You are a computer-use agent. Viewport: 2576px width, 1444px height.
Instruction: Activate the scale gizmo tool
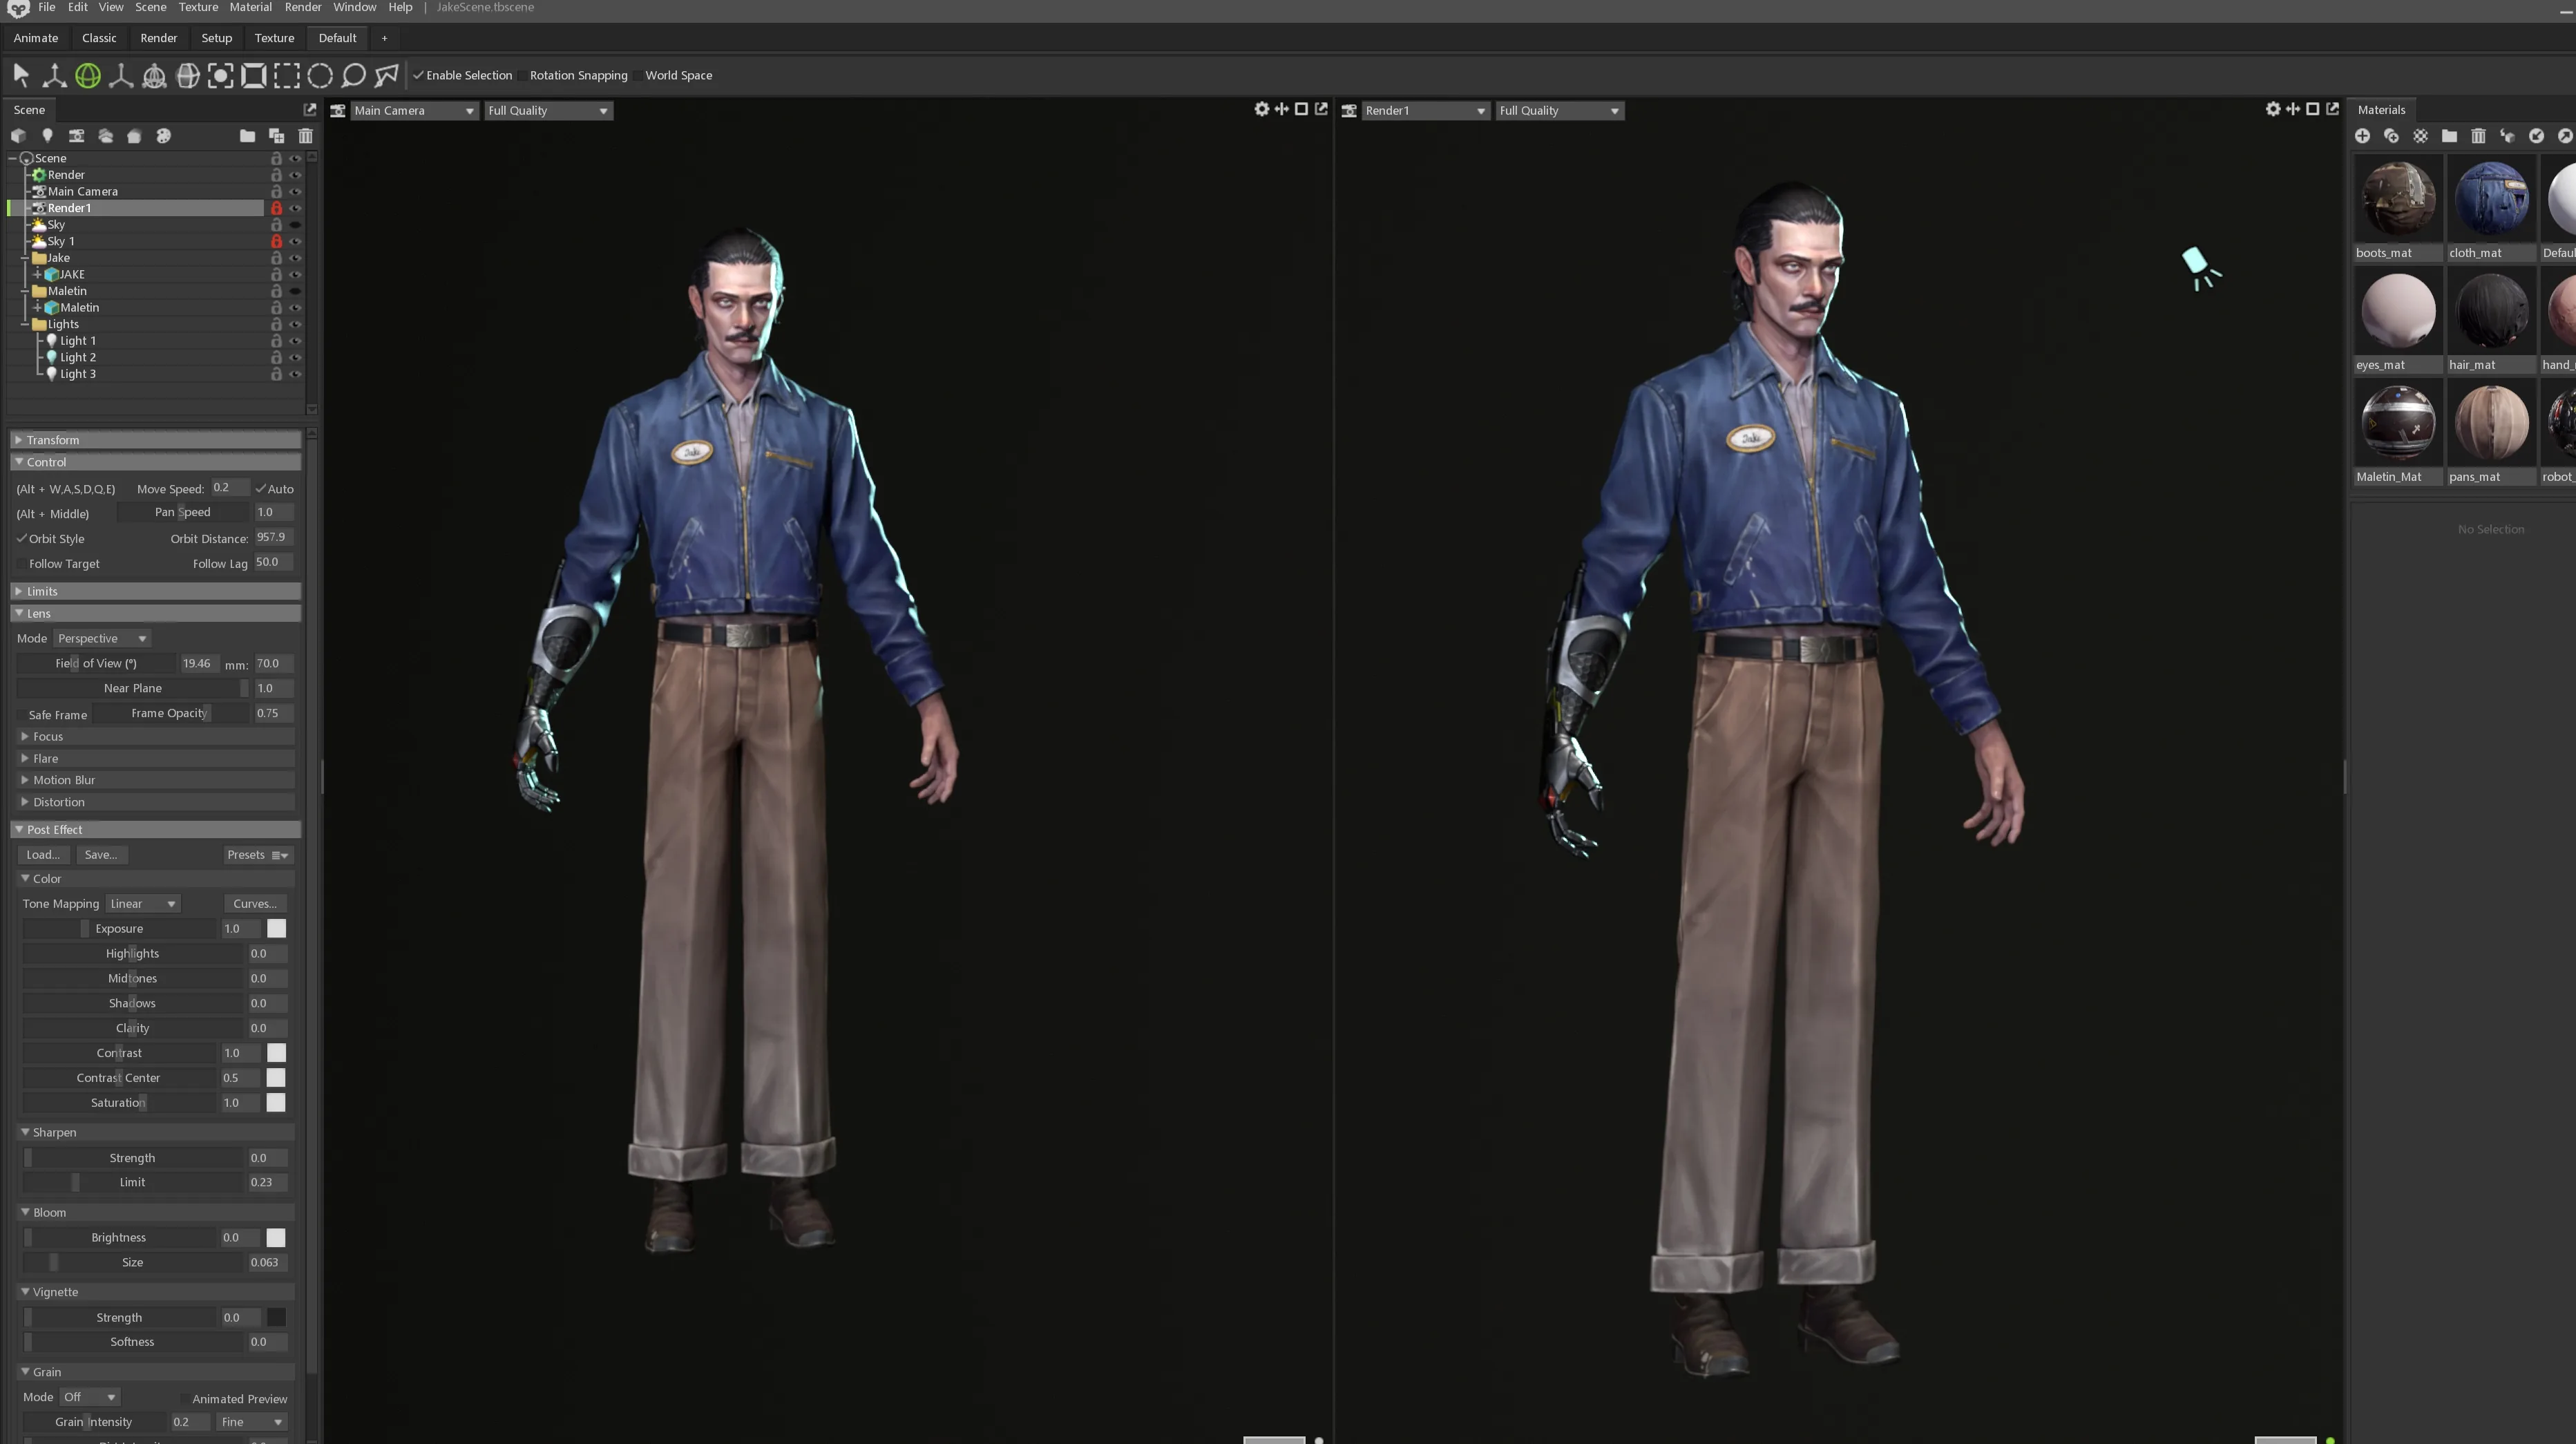tap(121, 75)
